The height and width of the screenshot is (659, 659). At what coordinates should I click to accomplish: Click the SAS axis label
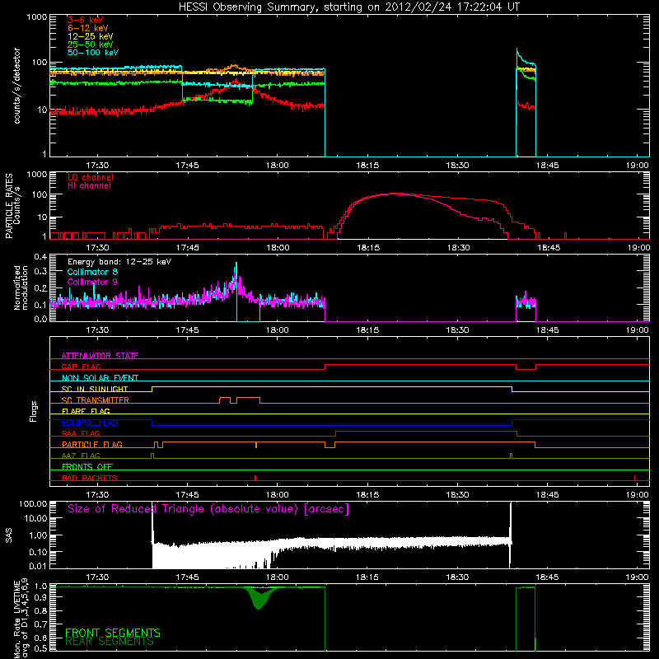coord(8,535)
